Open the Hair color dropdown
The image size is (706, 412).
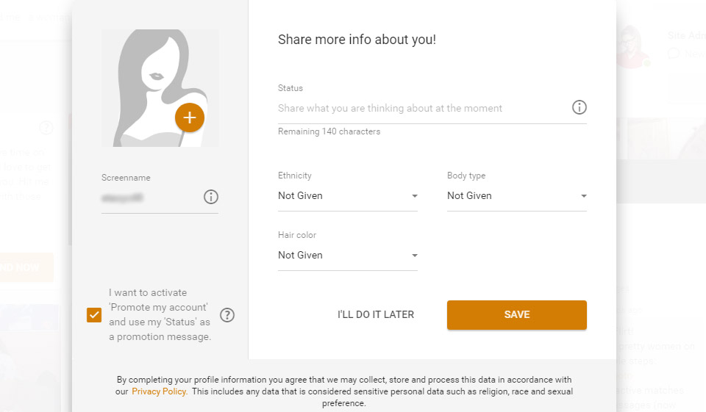tap(347, 256)
